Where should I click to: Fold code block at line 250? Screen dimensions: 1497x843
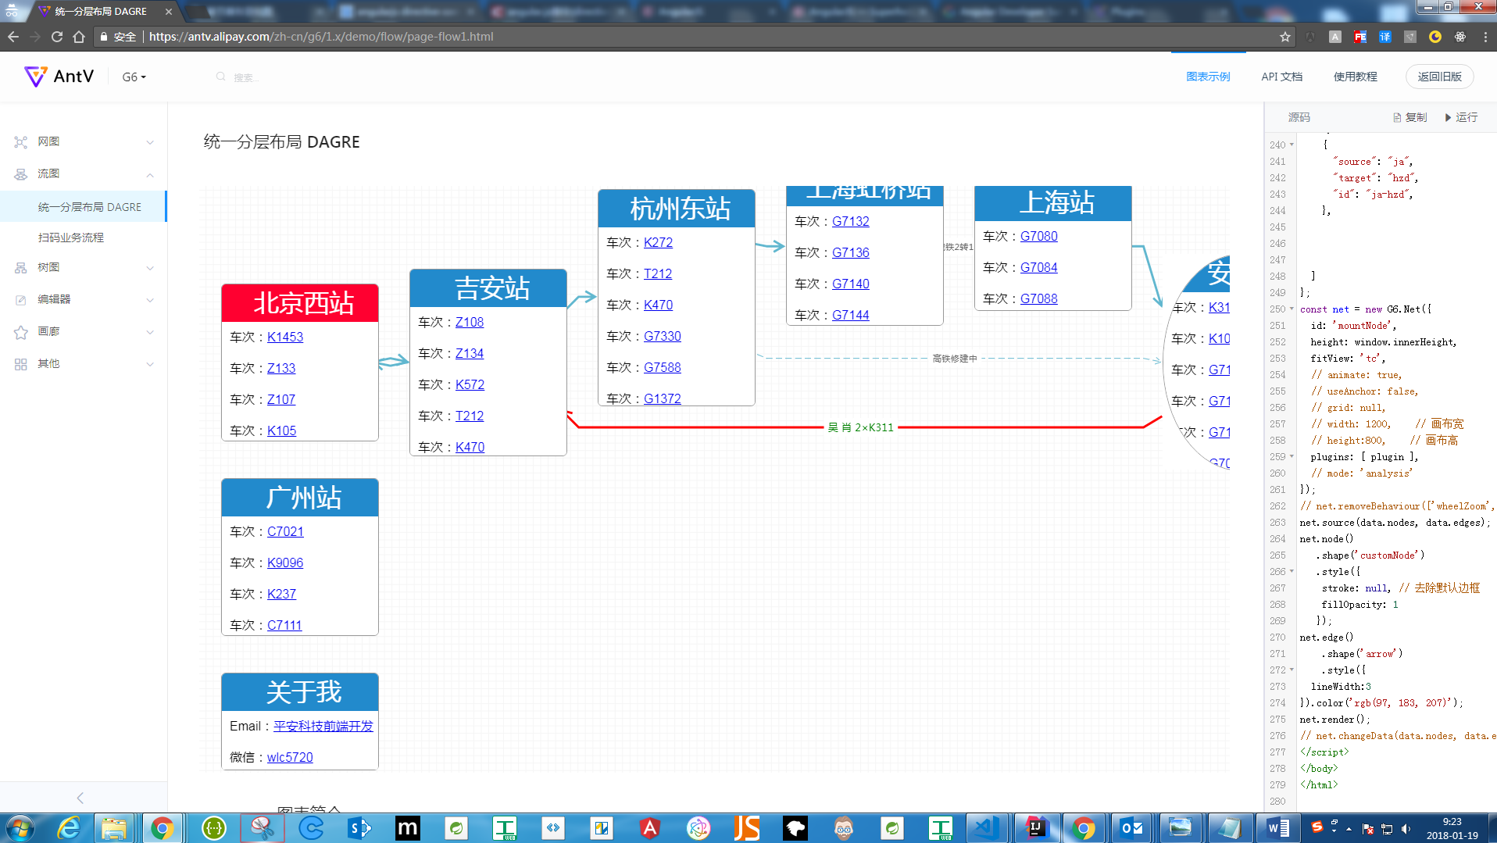[x=1292, y=309]
